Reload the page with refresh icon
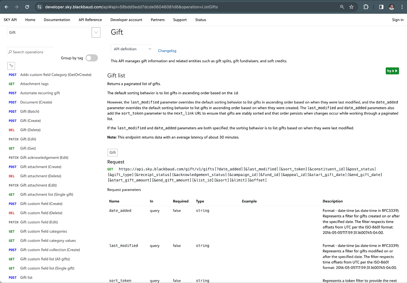This screenshot has height=283, width=407. click(x=27, y=7)
